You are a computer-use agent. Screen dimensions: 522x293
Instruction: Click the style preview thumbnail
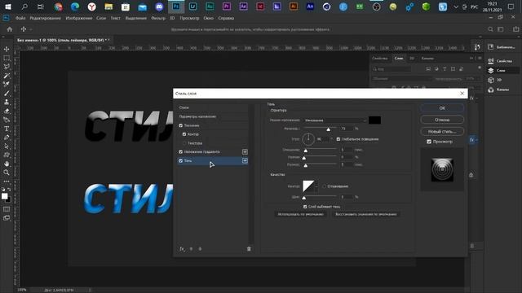442,170
